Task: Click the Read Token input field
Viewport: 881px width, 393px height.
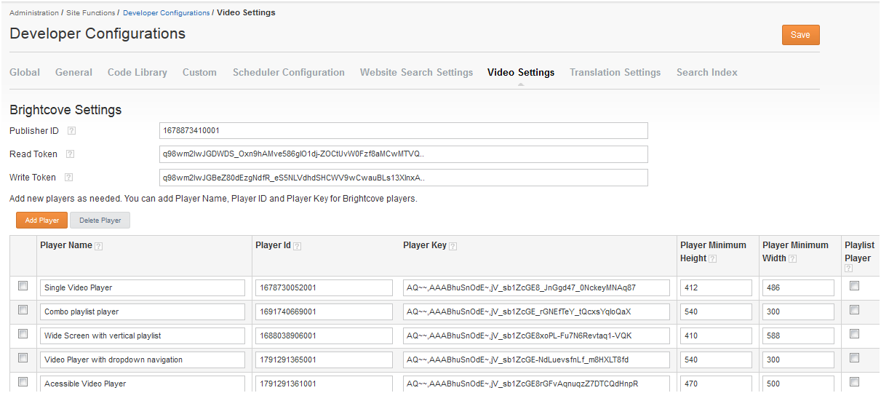Action: point(403,154)
